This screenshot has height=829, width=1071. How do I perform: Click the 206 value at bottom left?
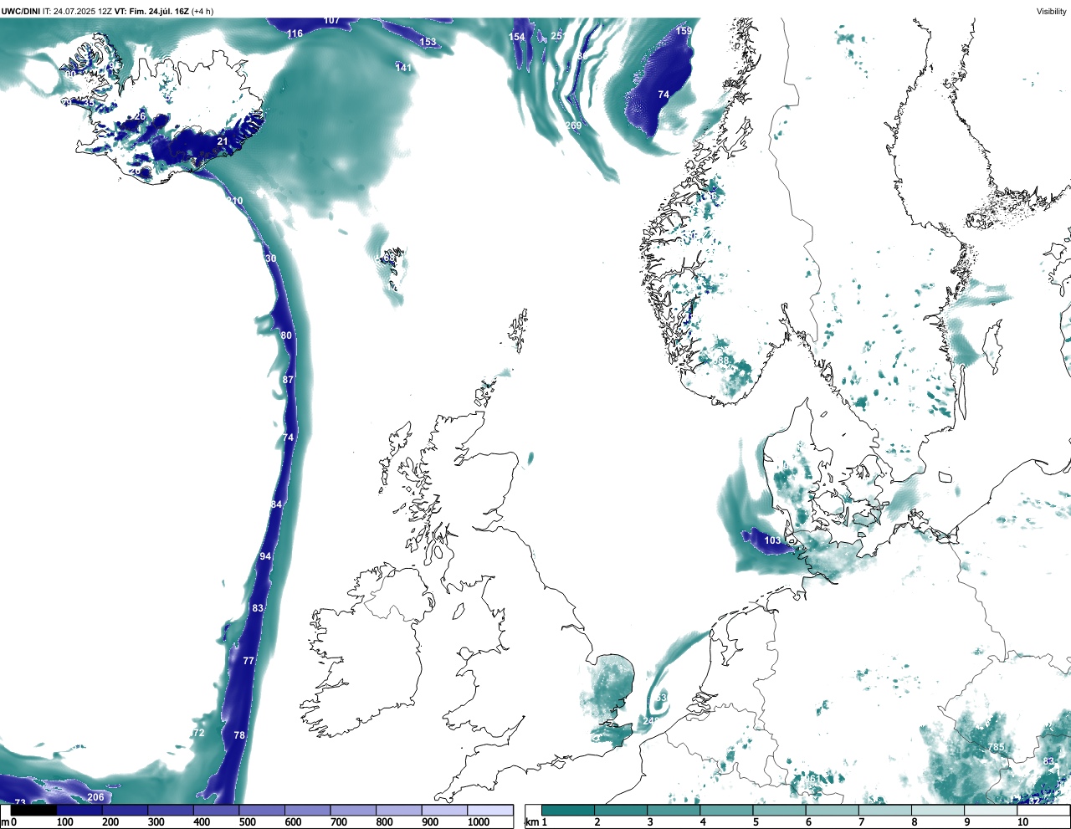pyautogui.click(x=95, y=797)
